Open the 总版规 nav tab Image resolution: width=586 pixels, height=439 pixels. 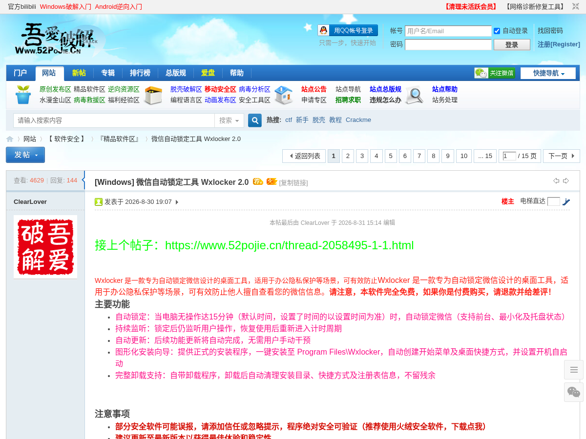(176, 73)
